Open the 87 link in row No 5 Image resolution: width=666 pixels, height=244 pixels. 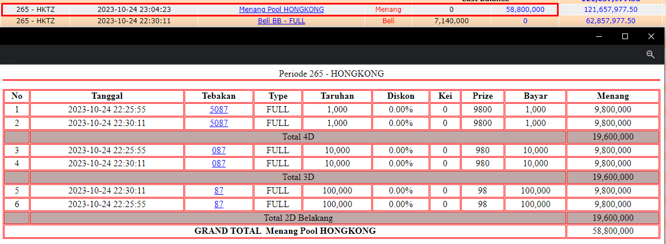(219, 191)
